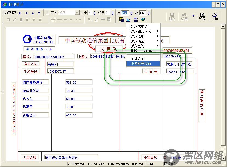Select the 合同号 label

[x=151, y=71]
